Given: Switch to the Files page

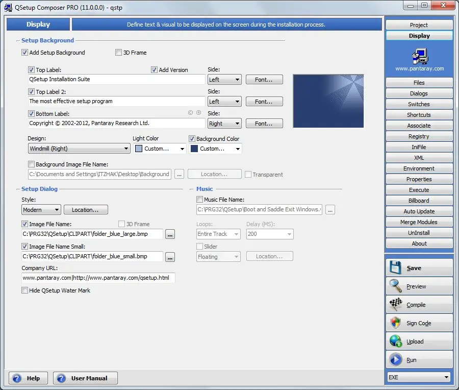Looking at the screenshot, I should 419,83.
